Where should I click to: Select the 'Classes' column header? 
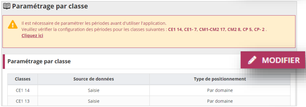tap(23, 79)
